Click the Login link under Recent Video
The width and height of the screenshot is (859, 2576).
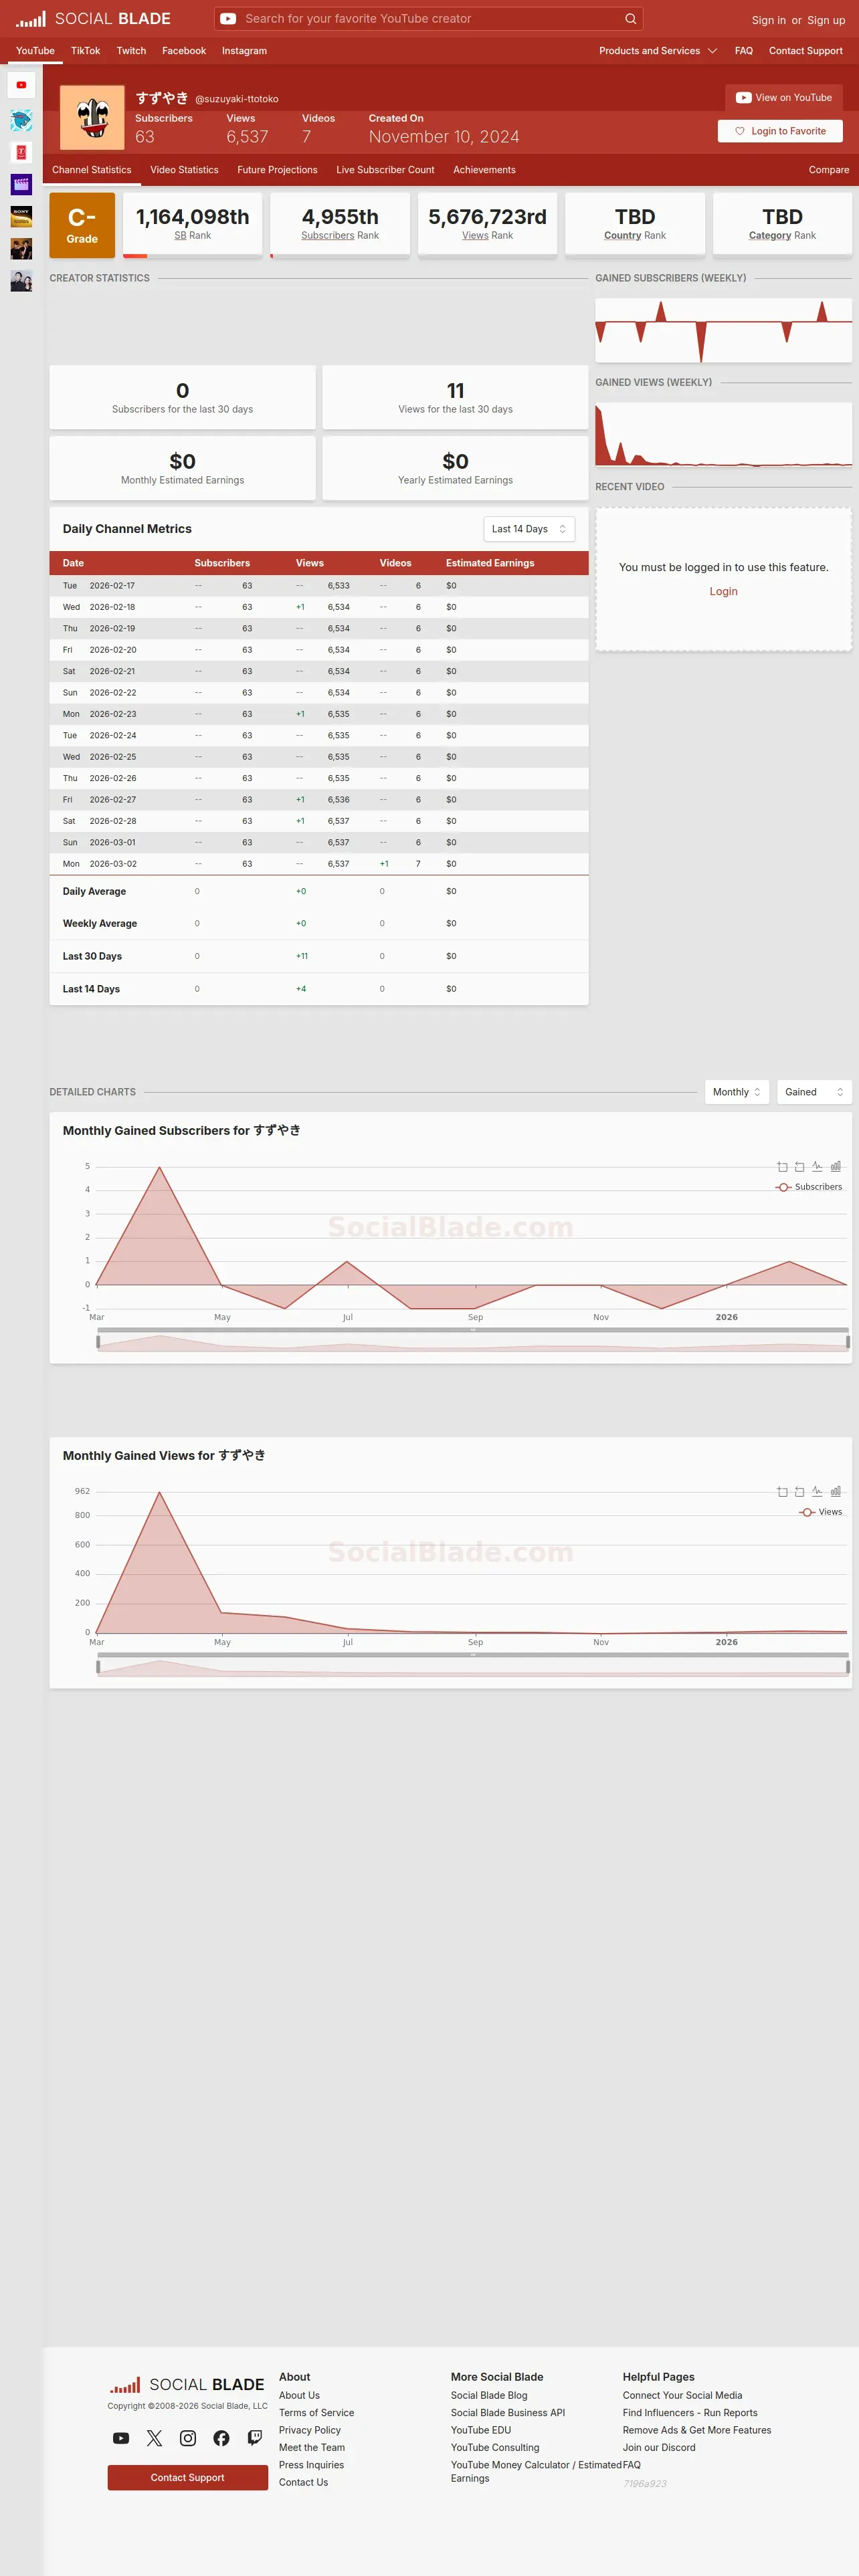click(x=723, y=591)
